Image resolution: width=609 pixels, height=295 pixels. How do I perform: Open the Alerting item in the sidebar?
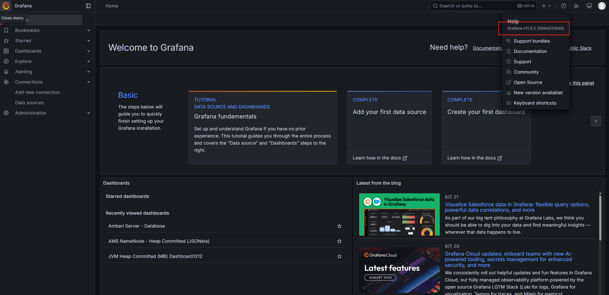[x=24, y=72]
